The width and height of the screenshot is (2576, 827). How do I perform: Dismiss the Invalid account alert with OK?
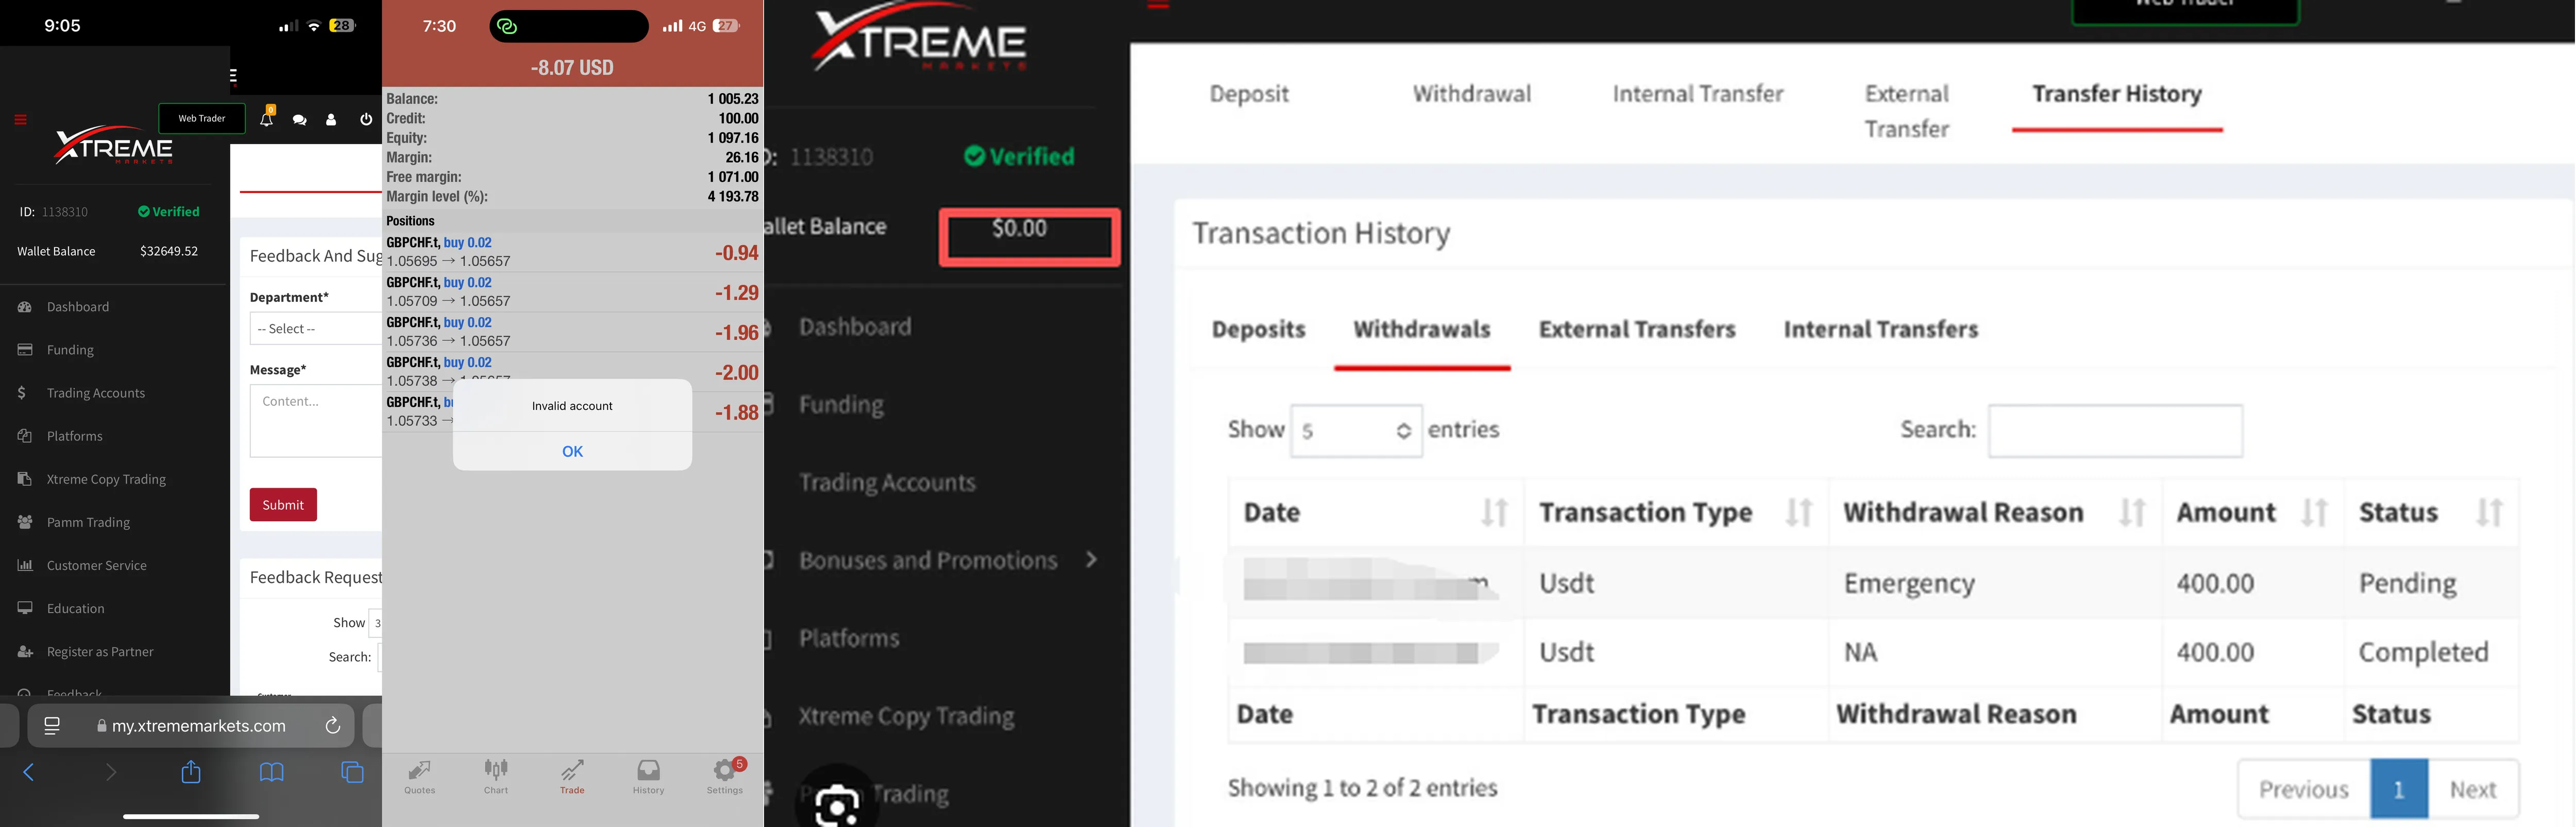572,451
